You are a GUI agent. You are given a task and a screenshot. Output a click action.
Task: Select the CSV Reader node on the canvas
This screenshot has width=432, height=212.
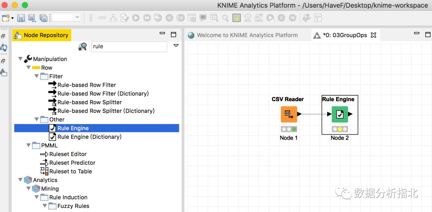coord(289,114)
